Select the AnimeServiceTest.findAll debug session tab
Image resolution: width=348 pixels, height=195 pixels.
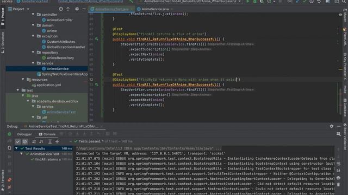[x=63, y=126]
